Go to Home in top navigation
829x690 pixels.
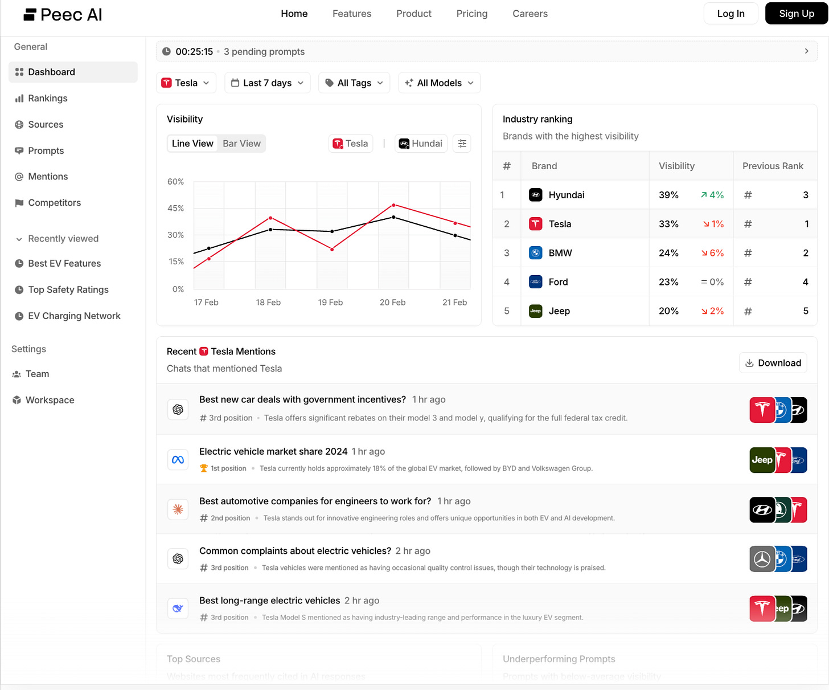click(x=294, y=14)
